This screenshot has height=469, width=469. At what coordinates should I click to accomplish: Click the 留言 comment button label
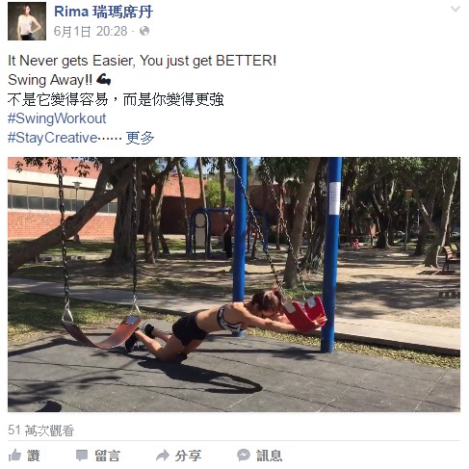tap(107, 456)
